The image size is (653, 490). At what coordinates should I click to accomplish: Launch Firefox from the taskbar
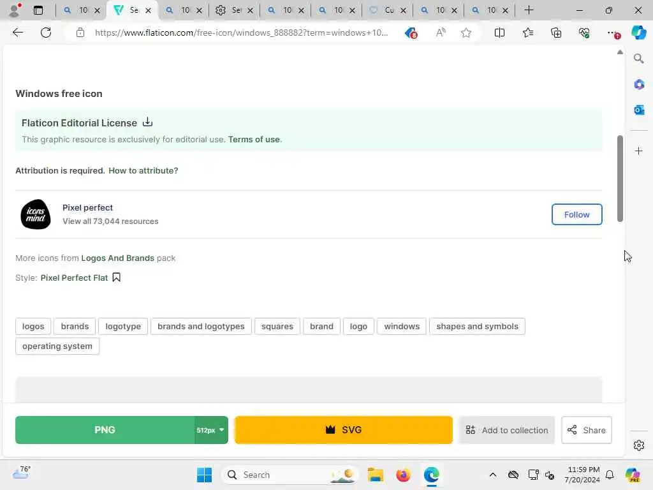(x=403, y=475)
